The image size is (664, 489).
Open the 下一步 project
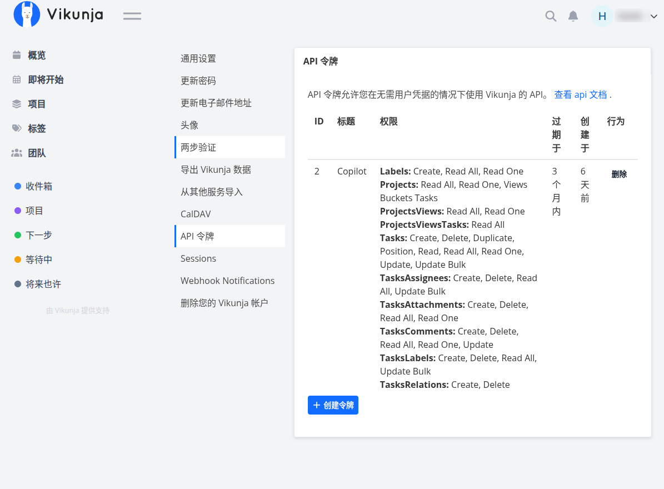pyautogui.click(x=39, y=235)
